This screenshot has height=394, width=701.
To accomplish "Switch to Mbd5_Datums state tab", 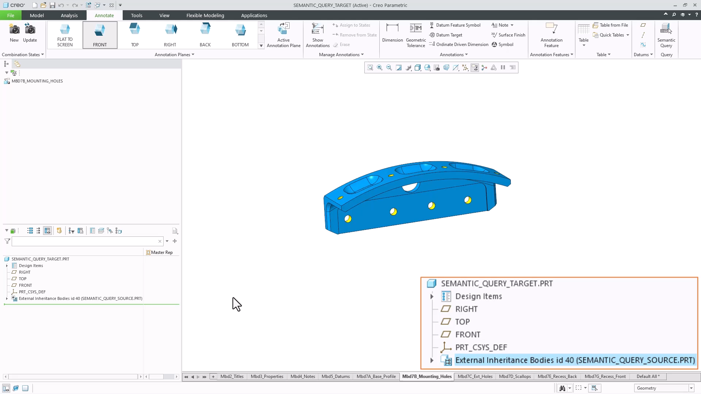I will click(336, 377).
